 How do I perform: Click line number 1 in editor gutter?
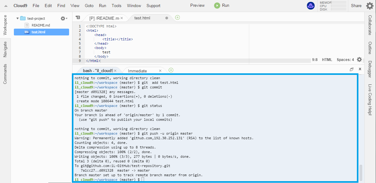(80, 26)
